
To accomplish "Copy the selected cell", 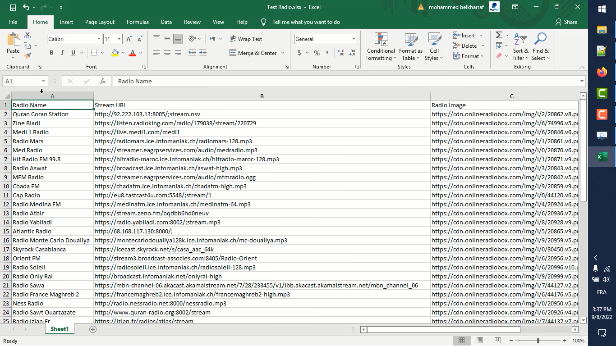I will tap(28, 46).
